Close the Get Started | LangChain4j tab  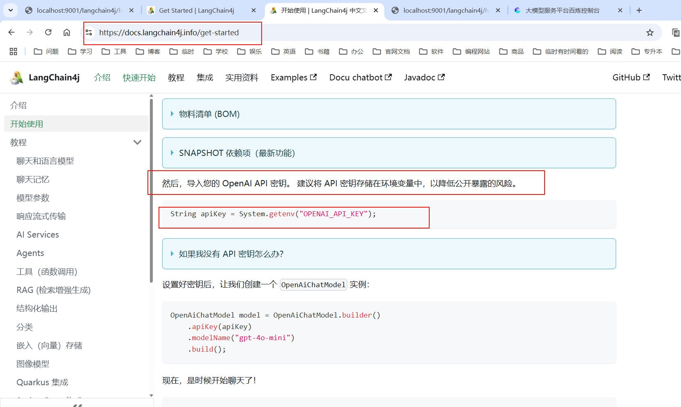[x=254, y=11]
